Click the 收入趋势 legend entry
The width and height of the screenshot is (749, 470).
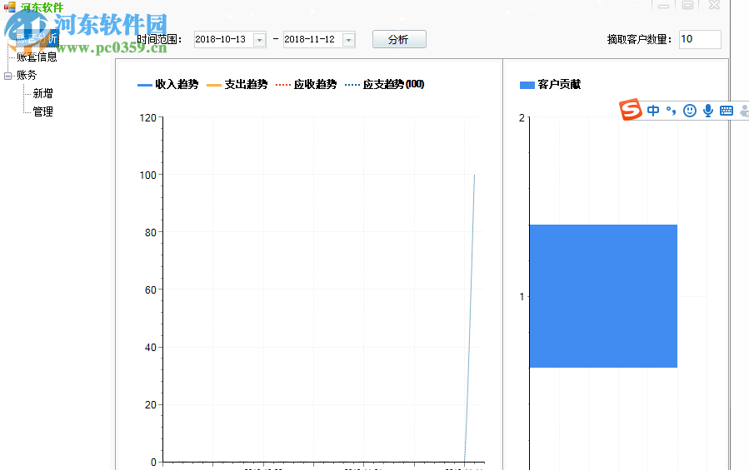168,85
